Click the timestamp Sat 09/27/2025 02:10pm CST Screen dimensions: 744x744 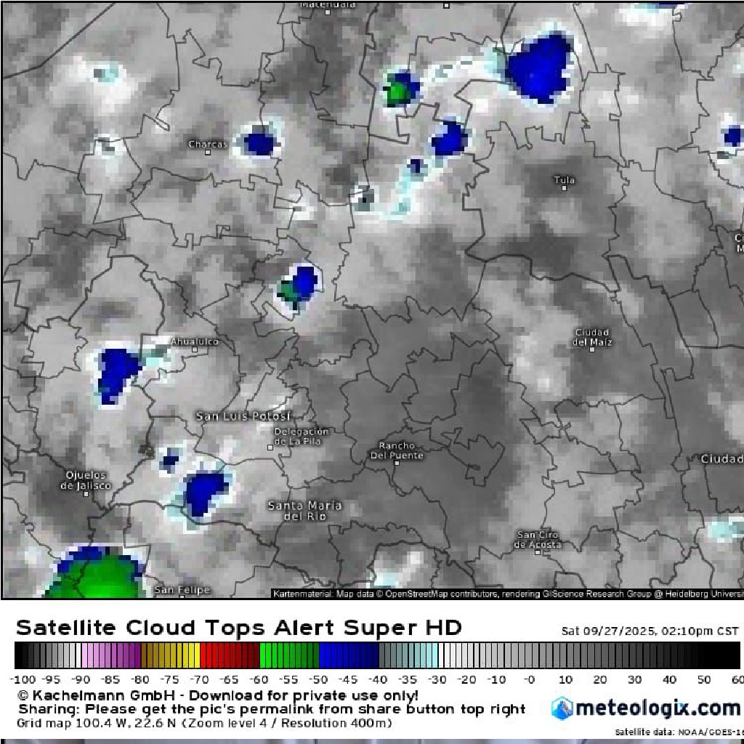pos(650,631)
